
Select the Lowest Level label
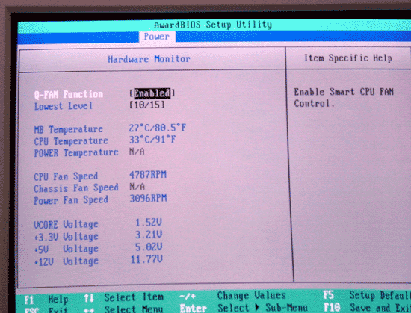coord(64,106)
